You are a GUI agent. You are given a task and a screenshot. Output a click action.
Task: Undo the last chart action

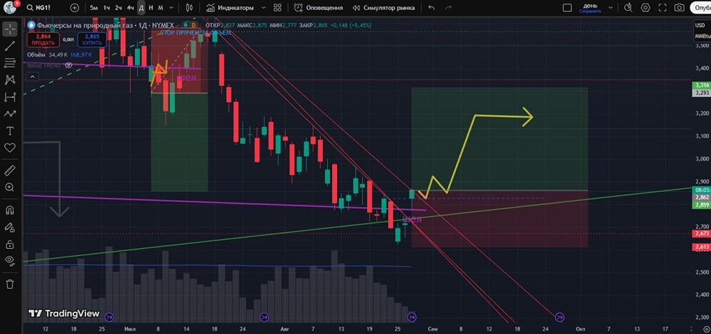432,8
